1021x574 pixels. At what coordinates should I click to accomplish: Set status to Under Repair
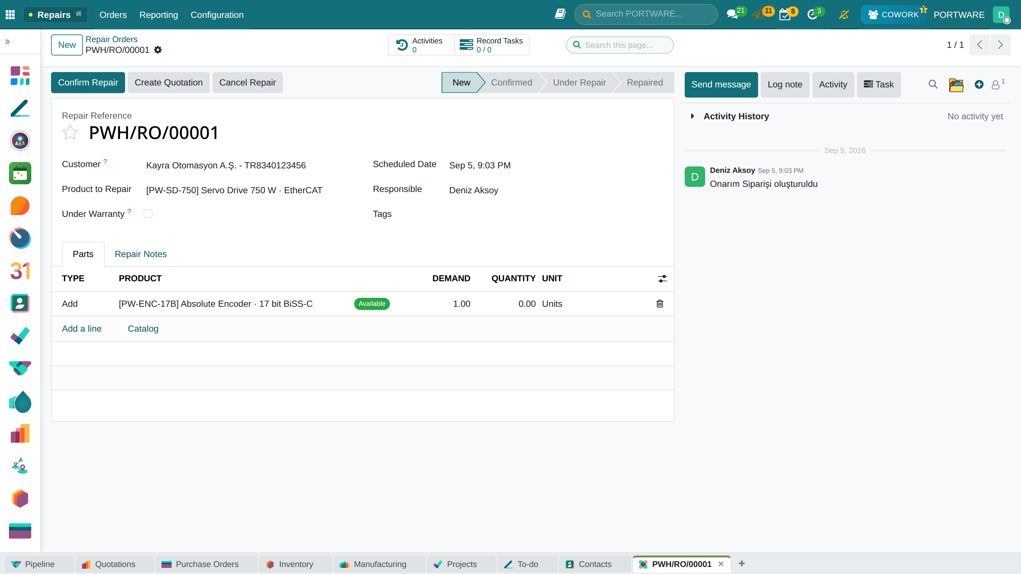[579, 82]
